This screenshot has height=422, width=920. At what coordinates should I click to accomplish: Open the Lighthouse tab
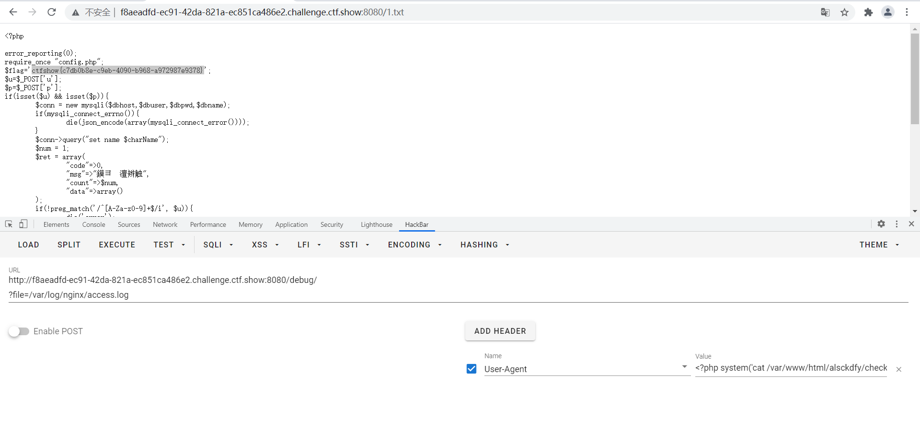(x=377, y=224)
